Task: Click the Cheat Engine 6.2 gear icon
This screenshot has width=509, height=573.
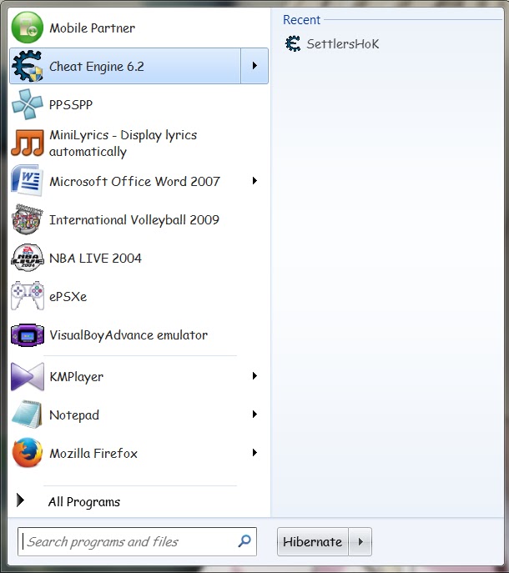Action: (x=28, y=66)
